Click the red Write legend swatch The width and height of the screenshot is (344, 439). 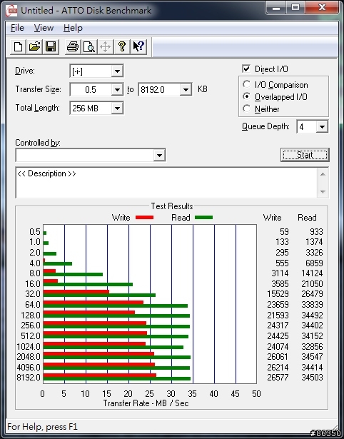click(x=144, y=217)
